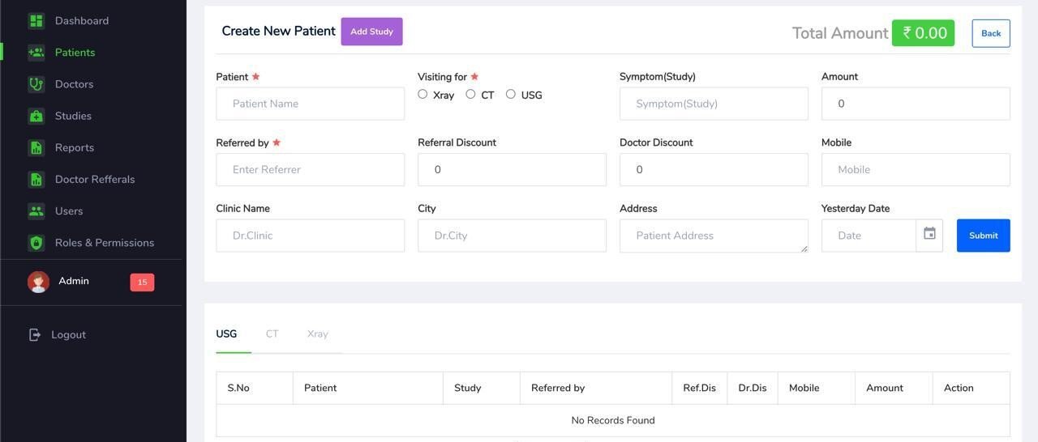The height and width of the screenshot is (442, 1038).
Task: Click the Patients icon in sidebar
Action: click(36, 53)
